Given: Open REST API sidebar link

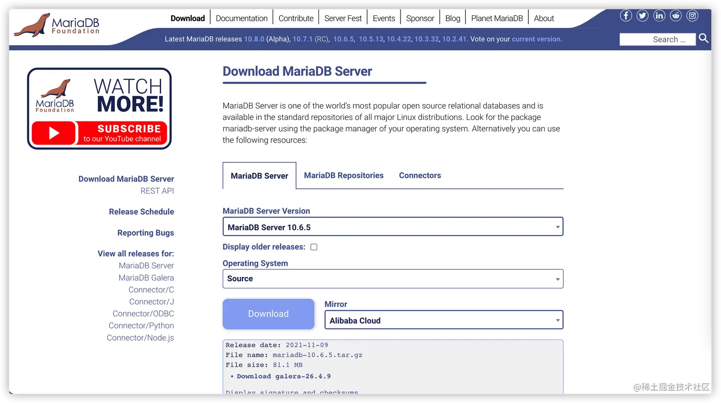Looking at the screenshot, I should point(157,191).
